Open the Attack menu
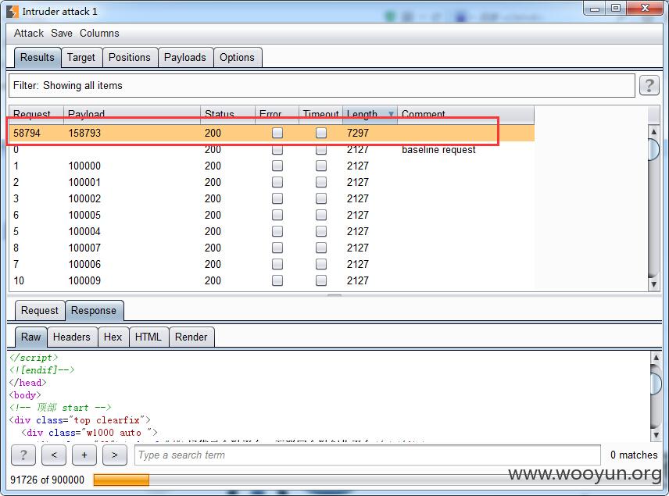669x496 pixels. [29, 34]
